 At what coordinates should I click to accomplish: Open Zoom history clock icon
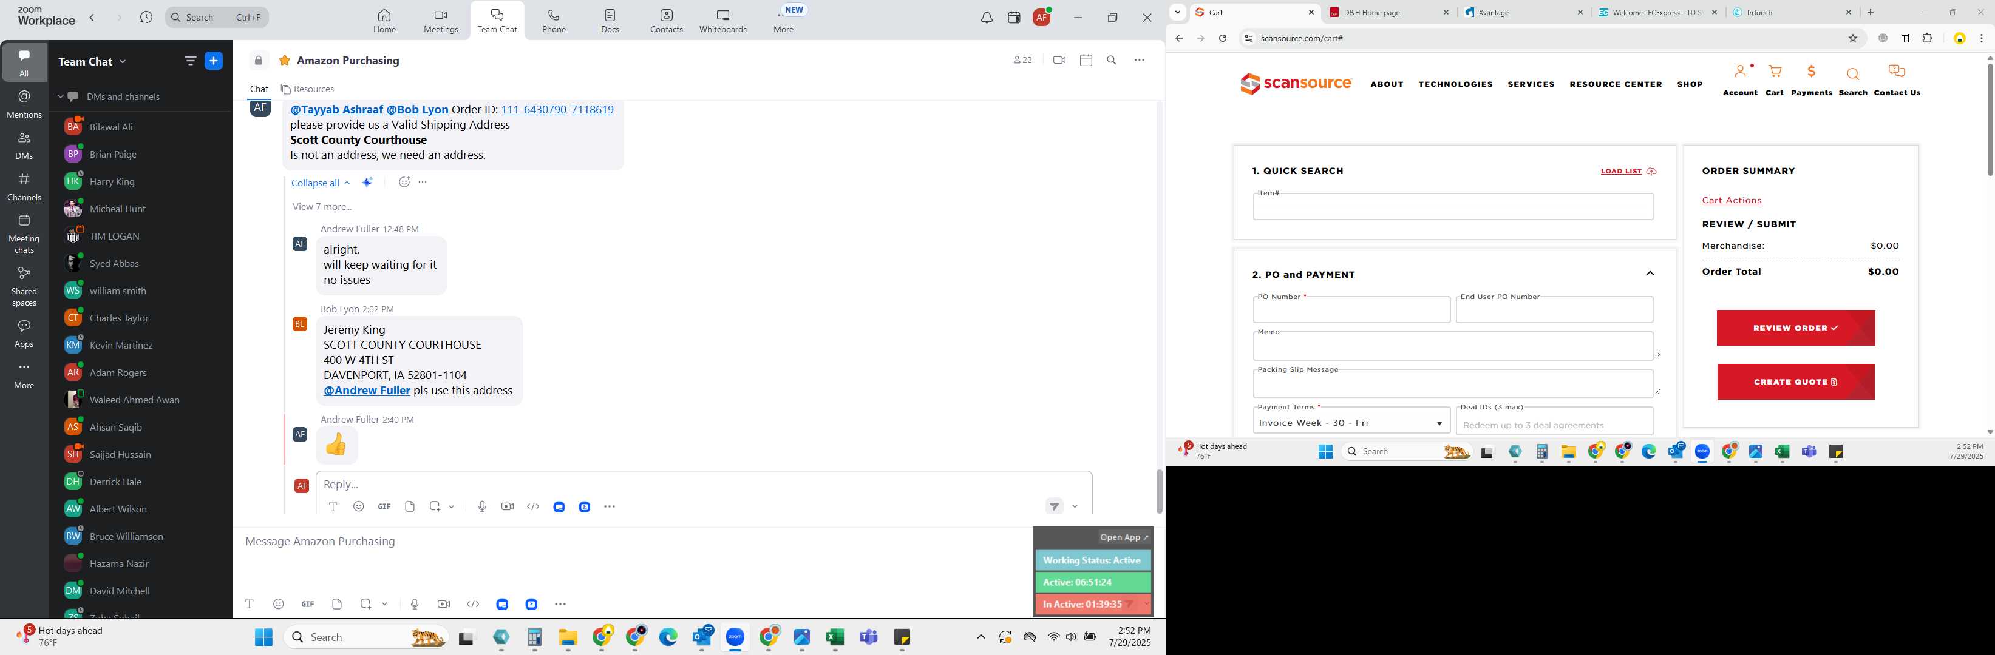point(146,17)
